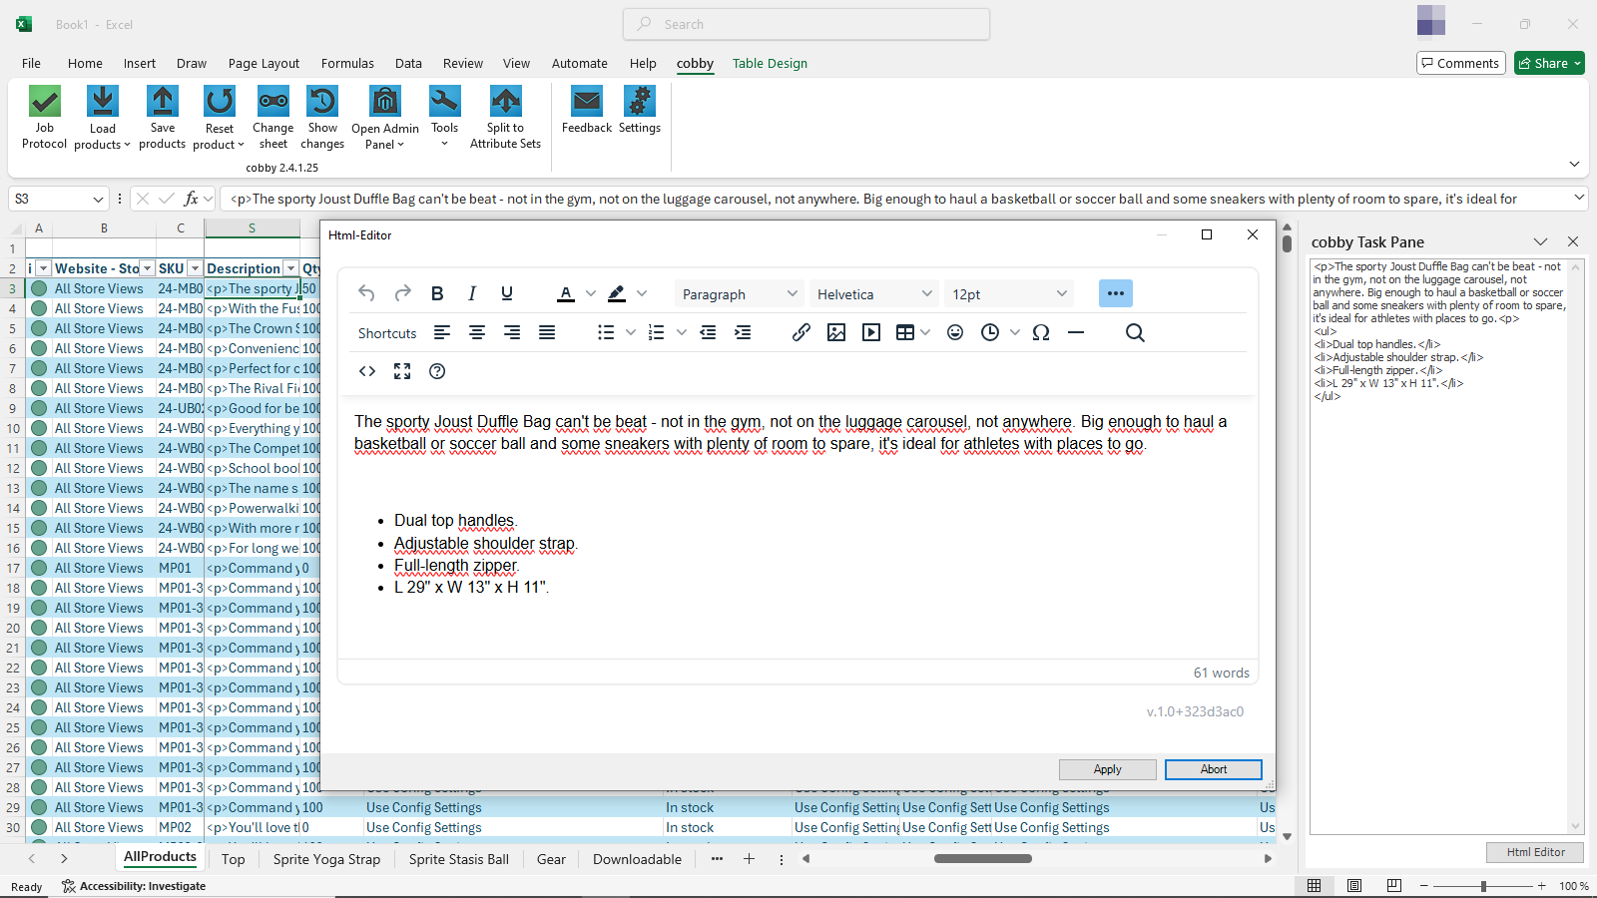
Task: Click the Job Protocol checkmark icon
Action: [x=45, y=102]
